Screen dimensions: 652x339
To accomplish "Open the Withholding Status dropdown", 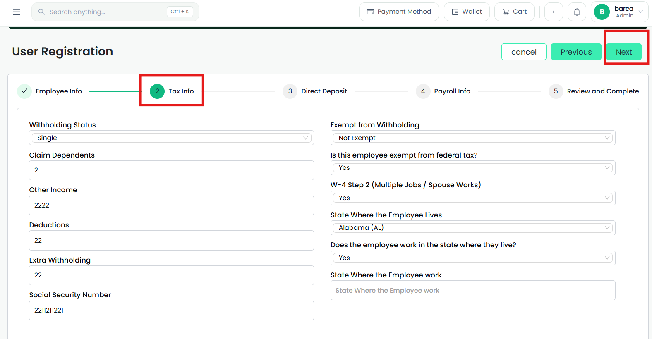I will tap(171, 138).
